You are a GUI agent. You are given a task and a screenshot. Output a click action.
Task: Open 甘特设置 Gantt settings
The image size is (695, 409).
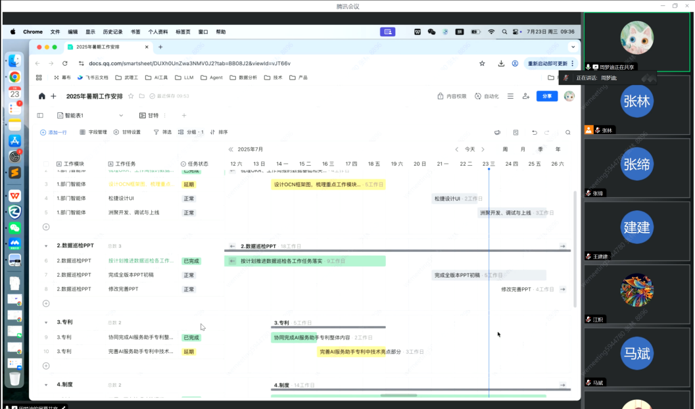tap(127, 132)
